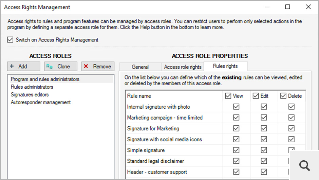Uncheck View for Signature for Marketing
The image size is (319, 180).
click(236, 128)
